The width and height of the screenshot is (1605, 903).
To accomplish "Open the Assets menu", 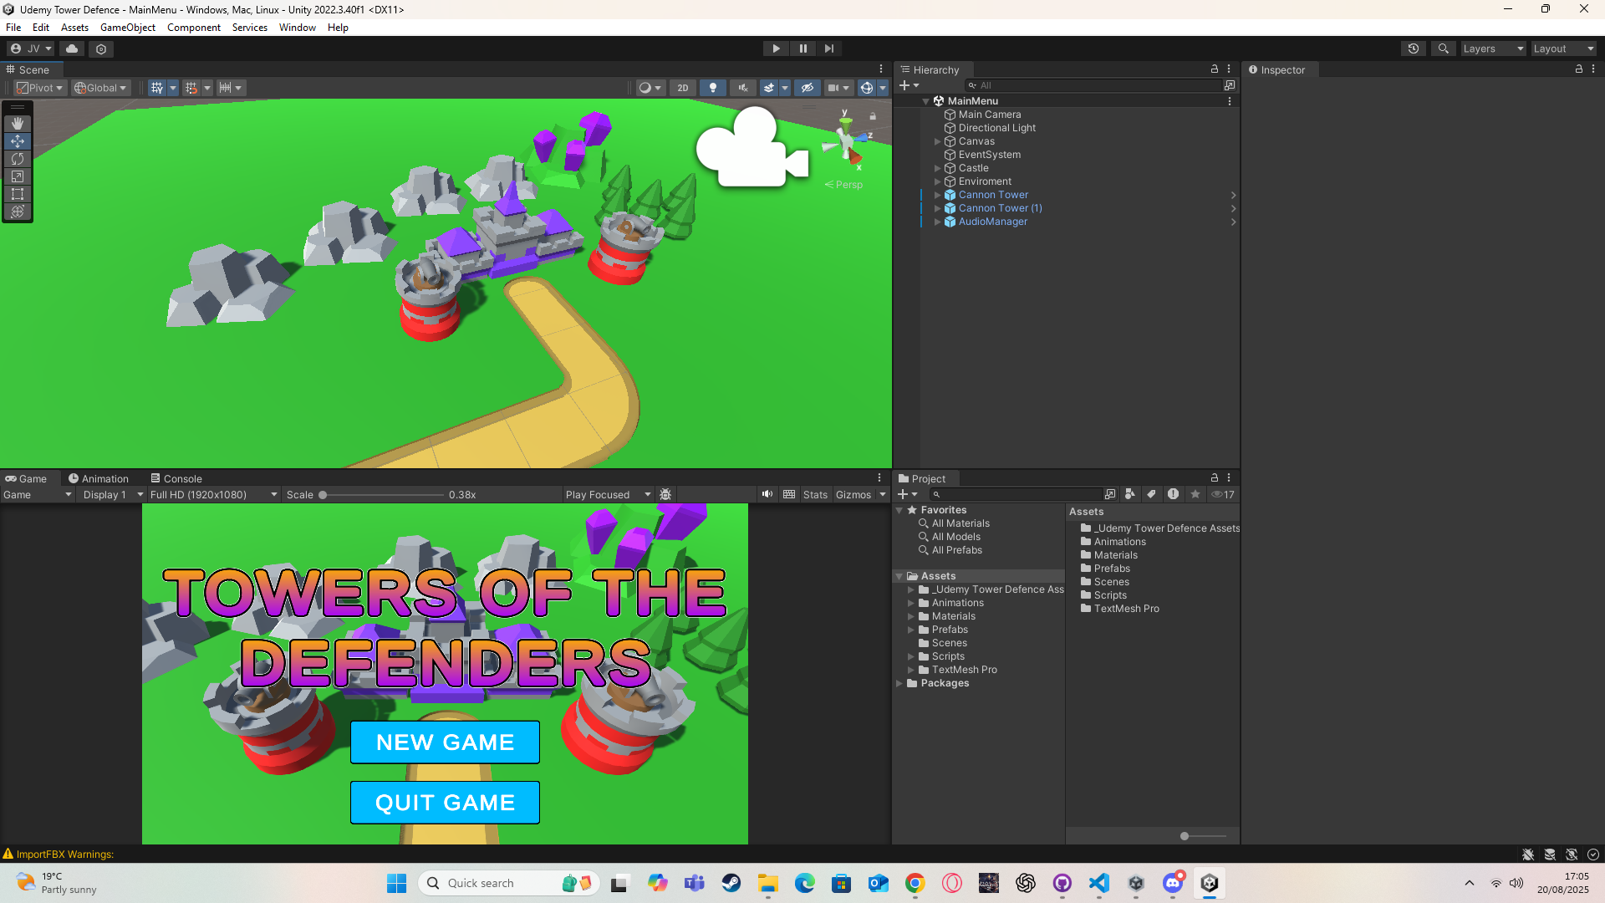I will (74, 28).
